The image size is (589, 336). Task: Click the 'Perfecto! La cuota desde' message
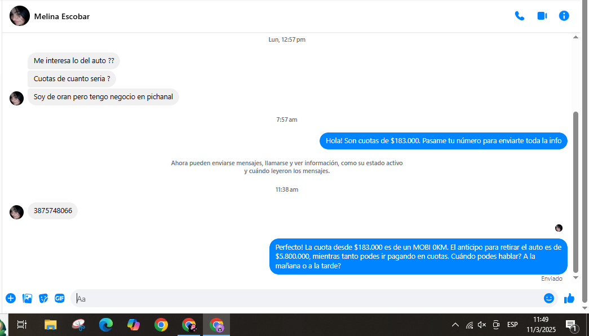[418, 257]
